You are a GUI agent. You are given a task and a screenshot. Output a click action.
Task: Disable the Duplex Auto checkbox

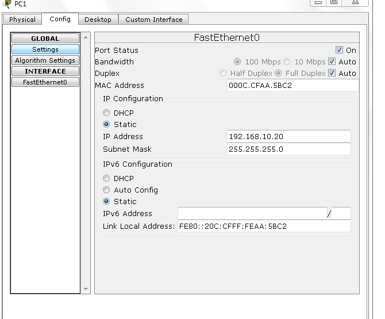pos(332,73)
